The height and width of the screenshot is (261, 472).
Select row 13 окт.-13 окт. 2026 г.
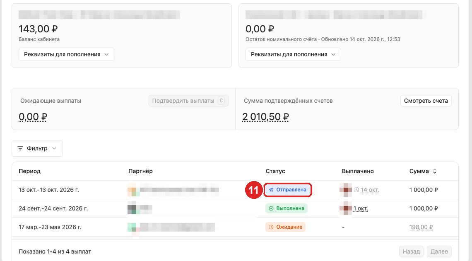(x=235, y=190)
